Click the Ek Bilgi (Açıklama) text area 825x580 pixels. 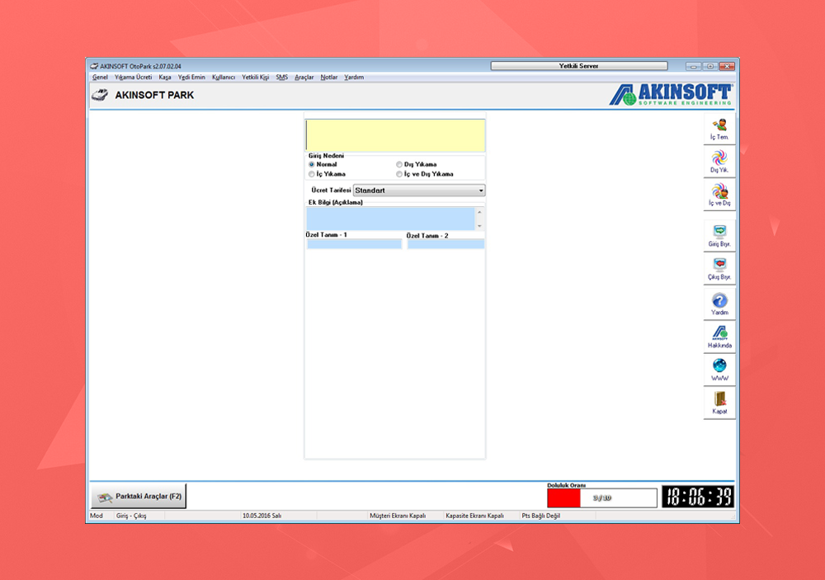390,219
